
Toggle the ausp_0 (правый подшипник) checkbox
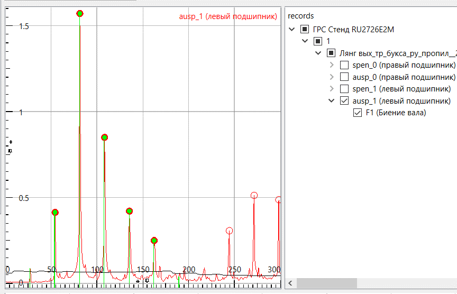pos(344,77)
